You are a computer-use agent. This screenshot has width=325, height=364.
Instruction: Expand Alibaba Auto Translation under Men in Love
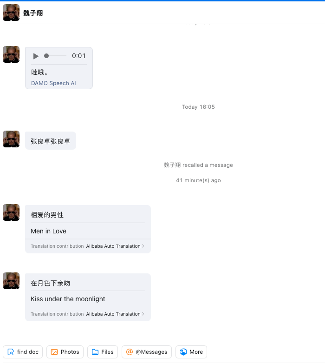point(113,246)
